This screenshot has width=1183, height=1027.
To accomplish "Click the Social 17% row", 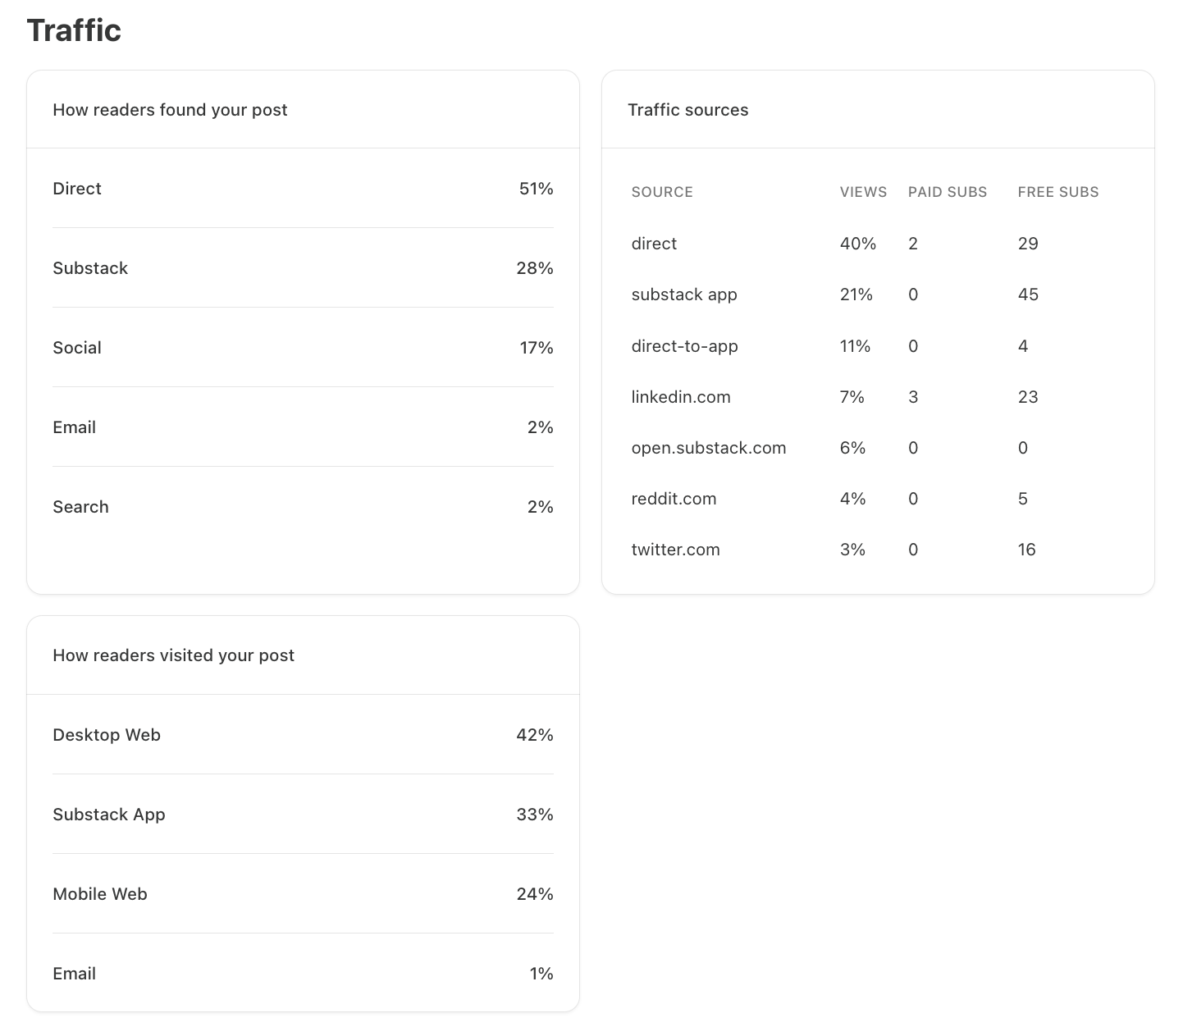I will point(303,348).
